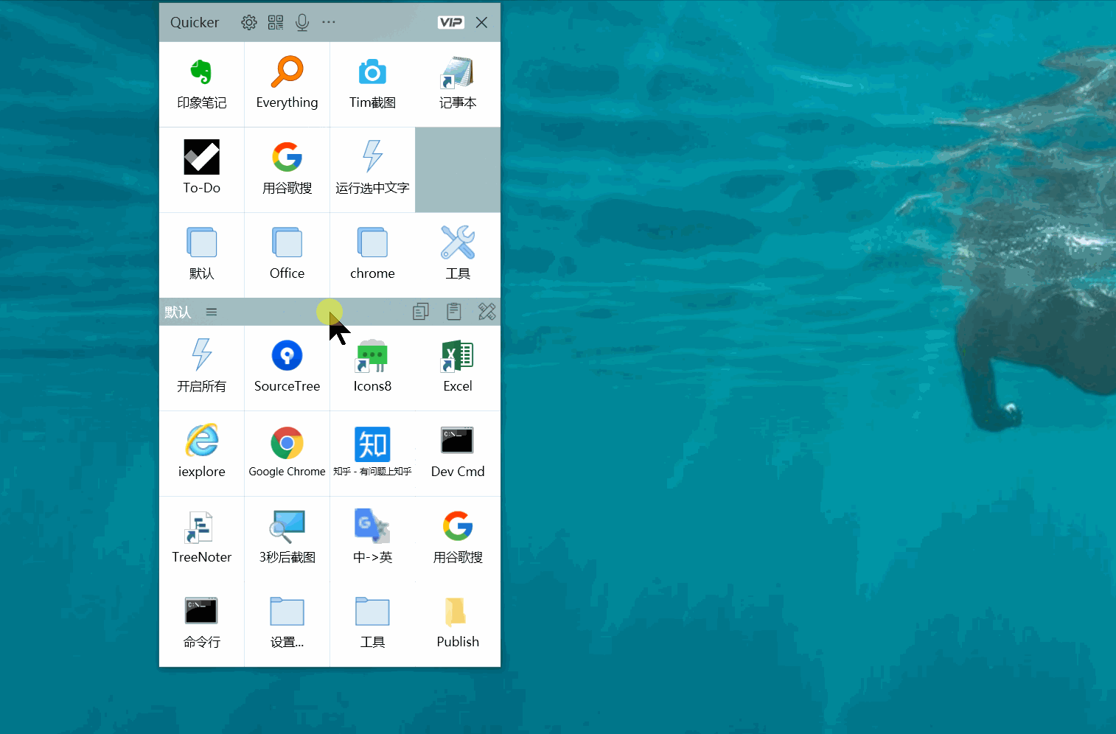Click the copy pages icon in 默认 bar
The width and height of the screenshot is (1116, 734).
pos(421,312)
